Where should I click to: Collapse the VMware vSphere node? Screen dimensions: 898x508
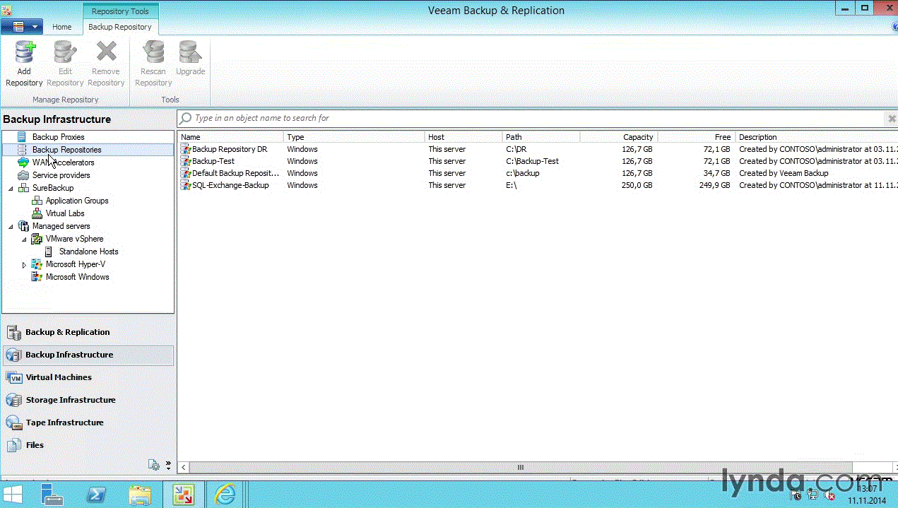(24, 240)
